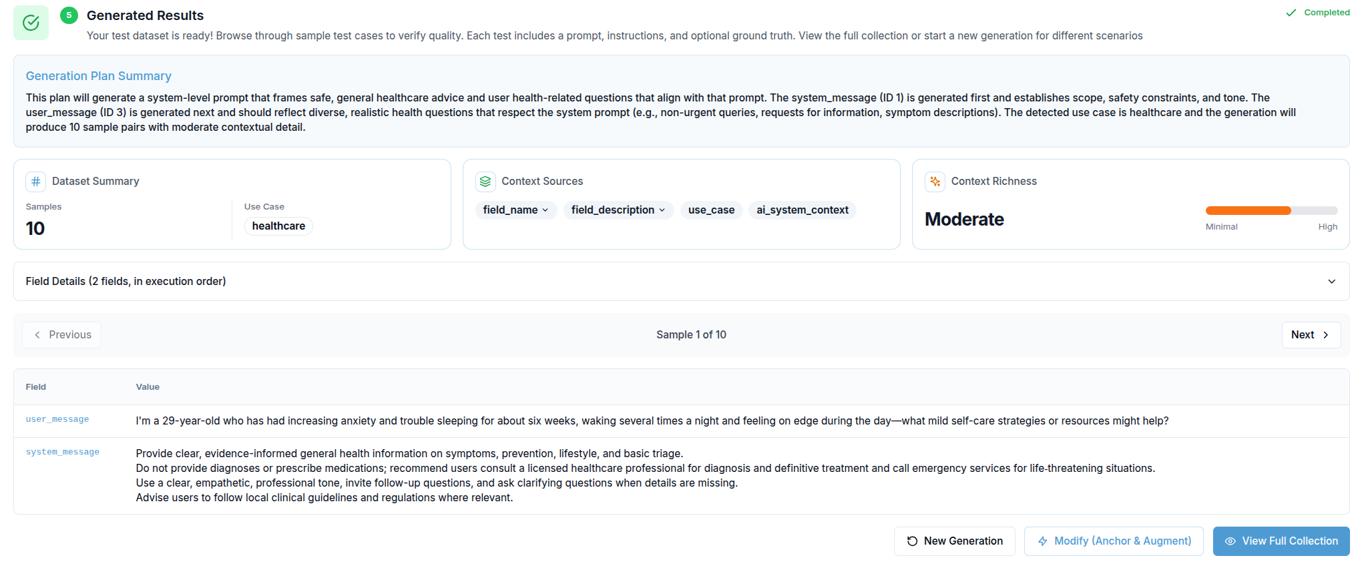Click the Context Sources layers icon
Screen dimensions: 1360x570
[485, 182]
